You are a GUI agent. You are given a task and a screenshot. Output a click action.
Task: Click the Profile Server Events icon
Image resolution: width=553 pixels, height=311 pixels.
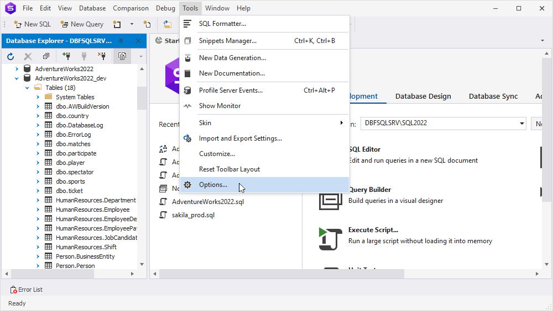[x=187, y=90]
